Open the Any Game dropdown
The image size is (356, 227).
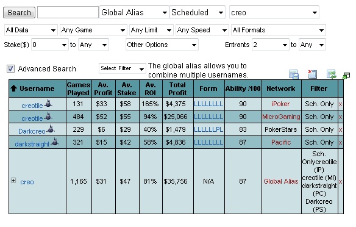coord(93,30)
